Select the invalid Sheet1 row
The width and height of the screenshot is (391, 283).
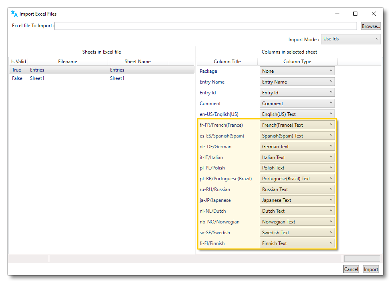[100, 78]
